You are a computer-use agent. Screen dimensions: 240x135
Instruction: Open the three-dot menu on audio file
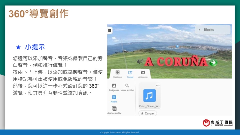pos(158,85)
